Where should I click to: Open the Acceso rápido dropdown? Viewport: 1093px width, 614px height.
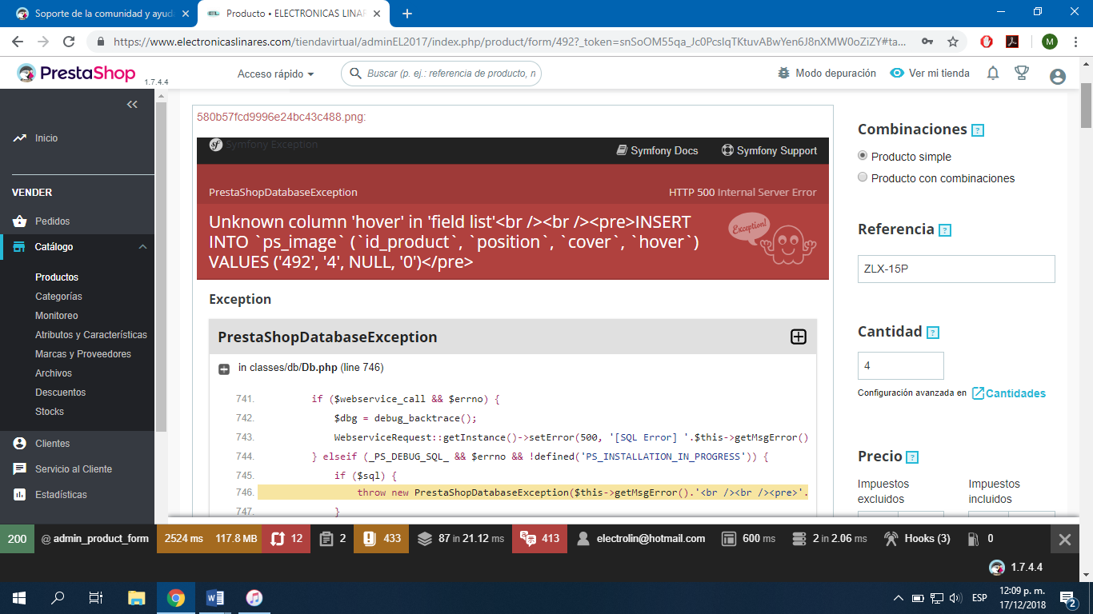(x=275, y=74)
